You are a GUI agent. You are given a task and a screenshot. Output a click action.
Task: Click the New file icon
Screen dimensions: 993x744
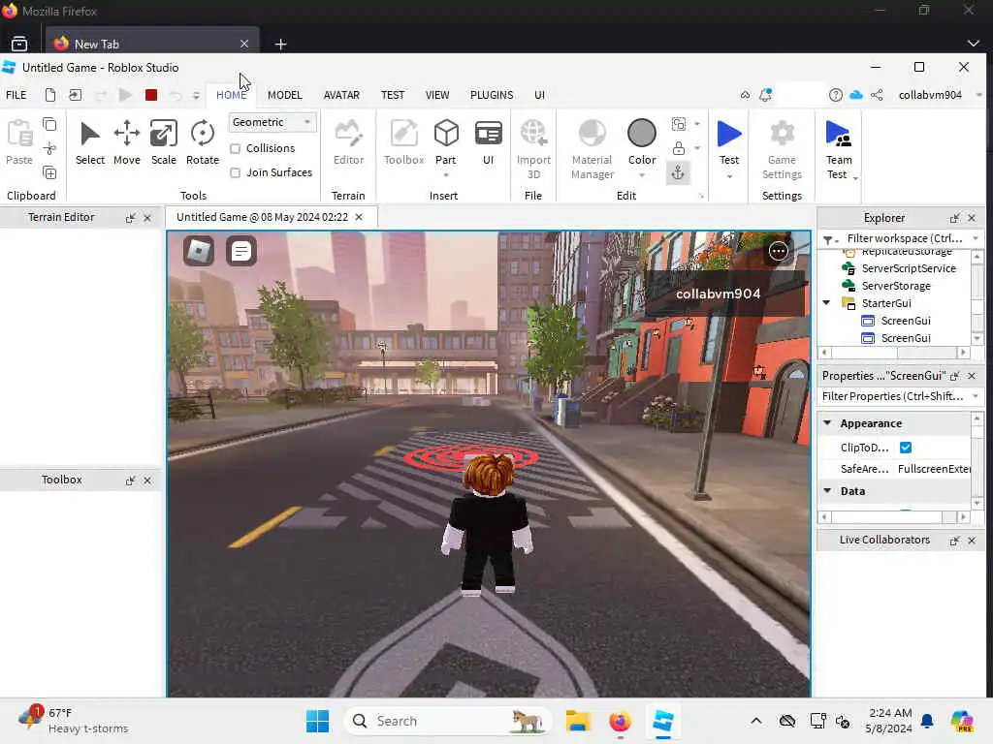50,95
